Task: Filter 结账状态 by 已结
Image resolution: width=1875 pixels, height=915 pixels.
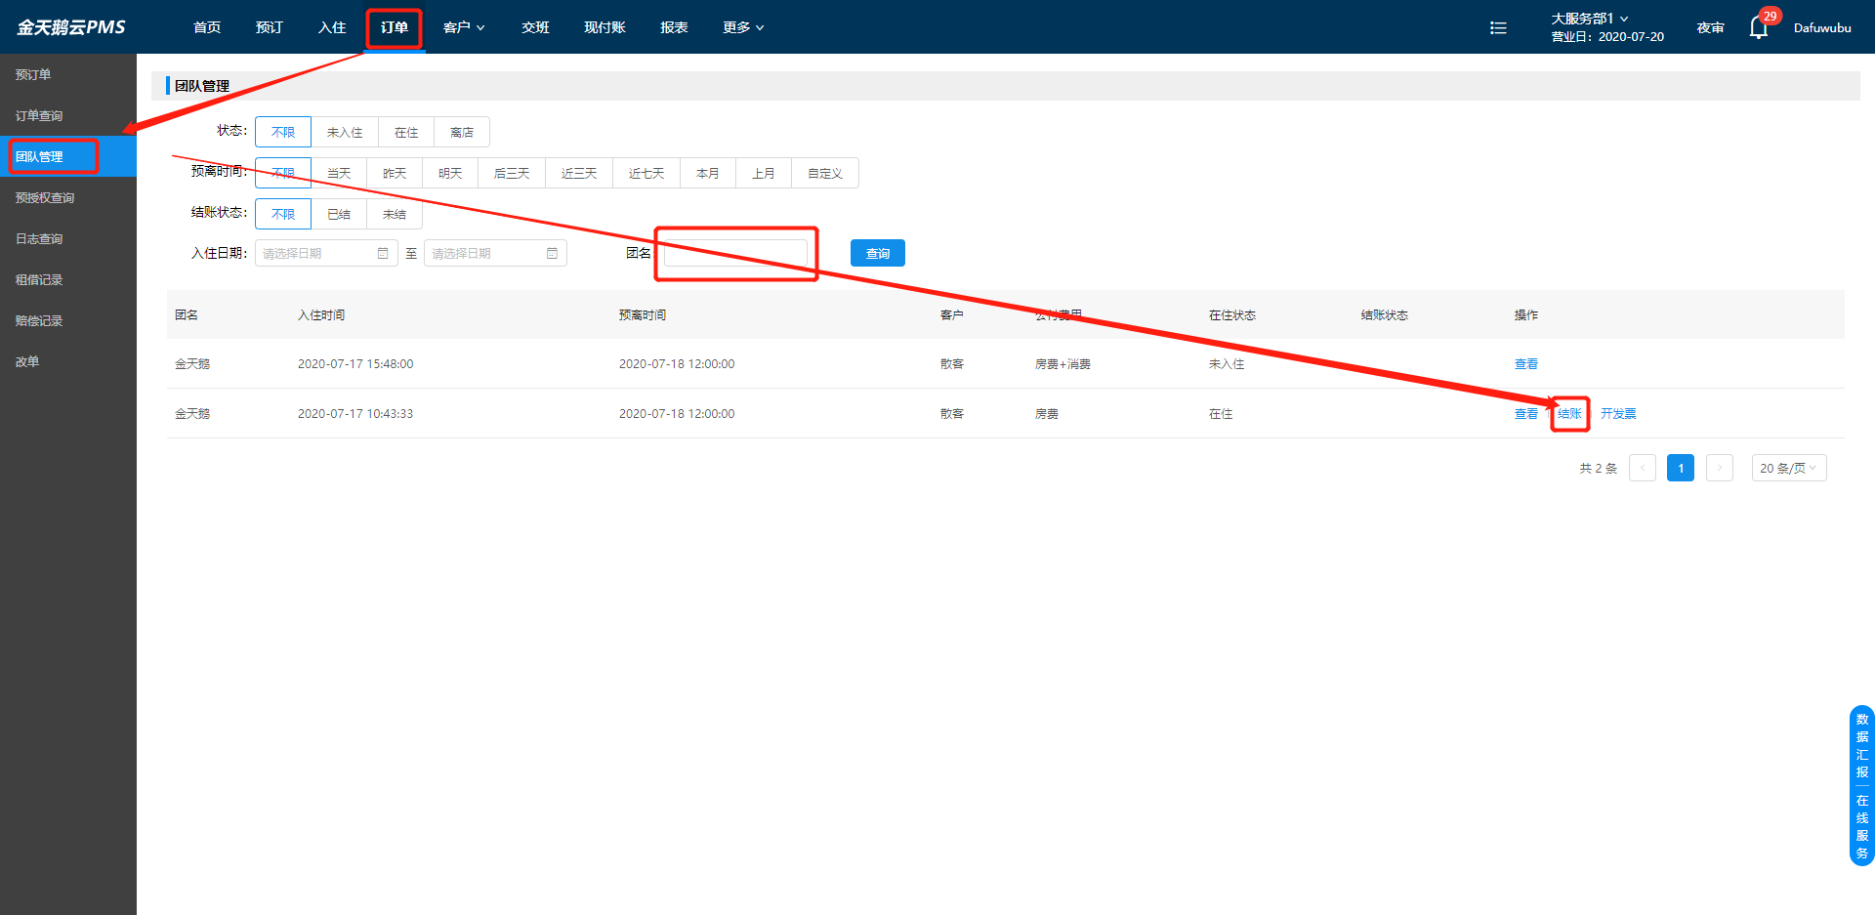Action: [339, 215]
